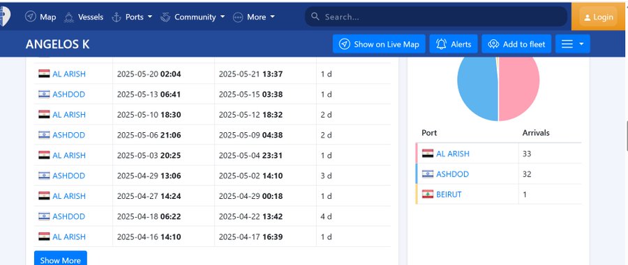Click the Login button

pos(599,17)
